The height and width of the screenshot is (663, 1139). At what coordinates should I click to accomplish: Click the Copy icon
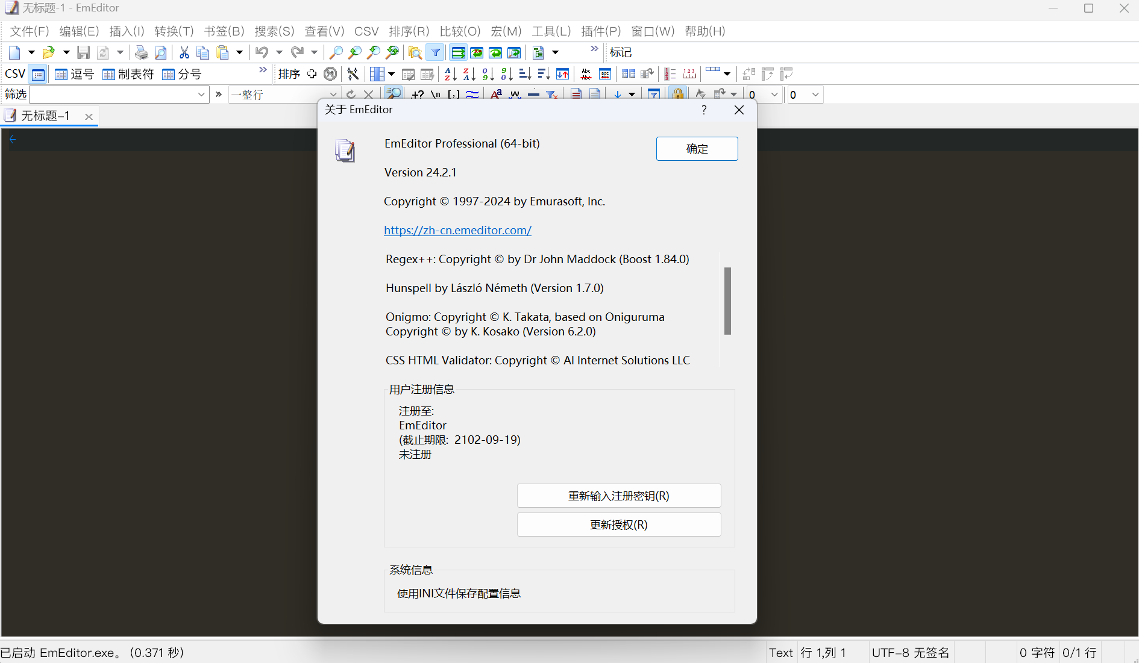[203, 53]
